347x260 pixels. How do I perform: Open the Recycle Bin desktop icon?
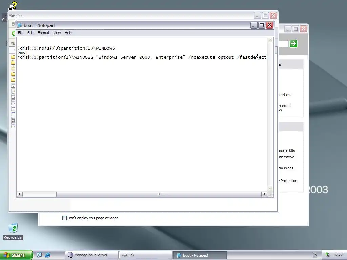click(x=13, y=231)
